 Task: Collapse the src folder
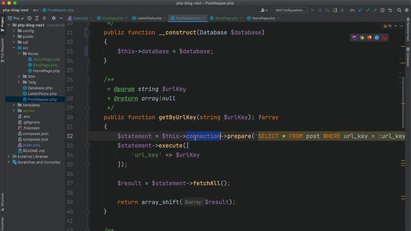(14, 48)
